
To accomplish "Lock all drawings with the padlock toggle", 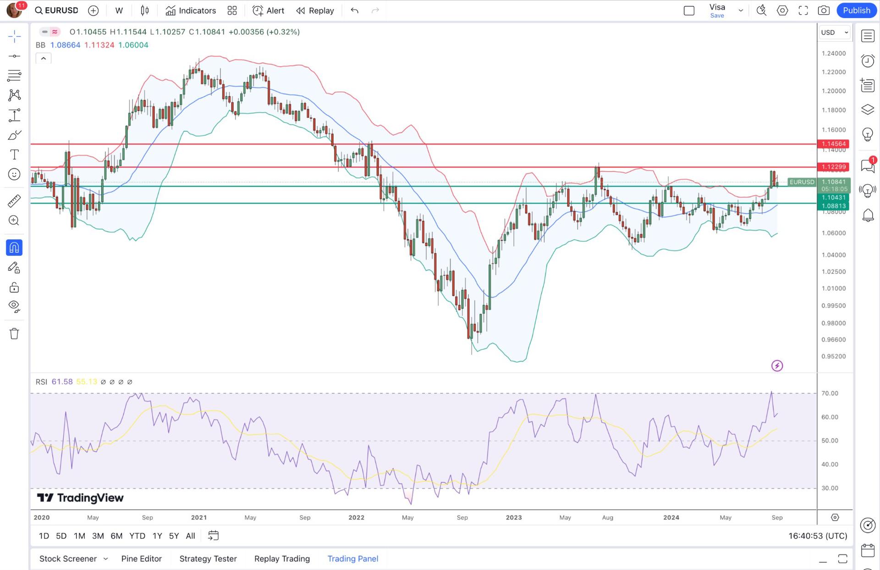I will [x=14, y=287].
